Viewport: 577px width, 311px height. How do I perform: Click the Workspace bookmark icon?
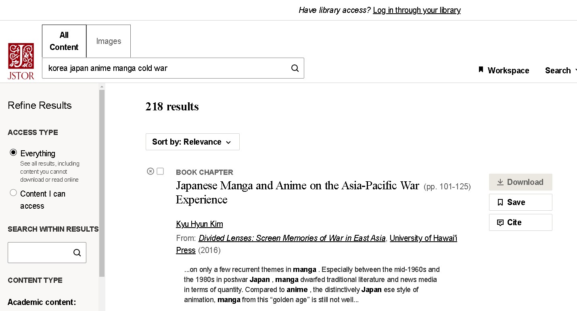481,70
